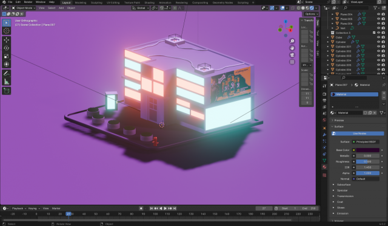The width and height of the screenshot is (388, 226).
Task: Choose the Measure tool
Action: click(7, 82)
